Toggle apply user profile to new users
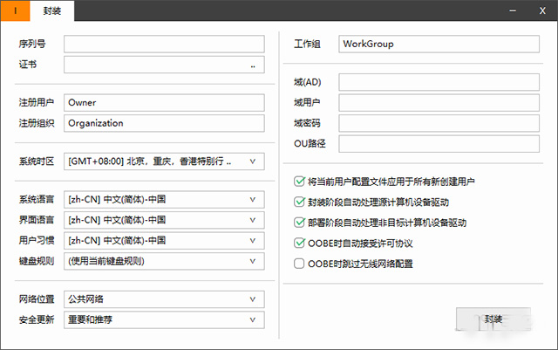Screen dimensions: 558x350 click(300, 182)
